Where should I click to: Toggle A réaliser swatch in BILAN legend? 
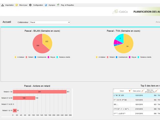pyautogui.click(x=15, y=57)
